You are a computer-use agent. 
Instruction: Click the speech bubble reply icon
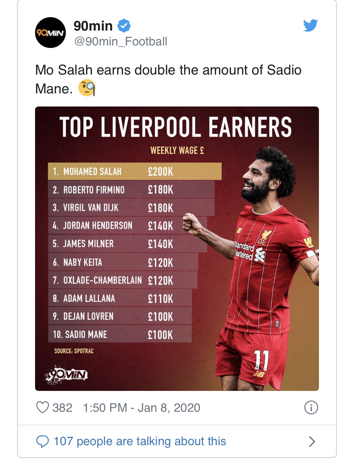coord(42,441)
